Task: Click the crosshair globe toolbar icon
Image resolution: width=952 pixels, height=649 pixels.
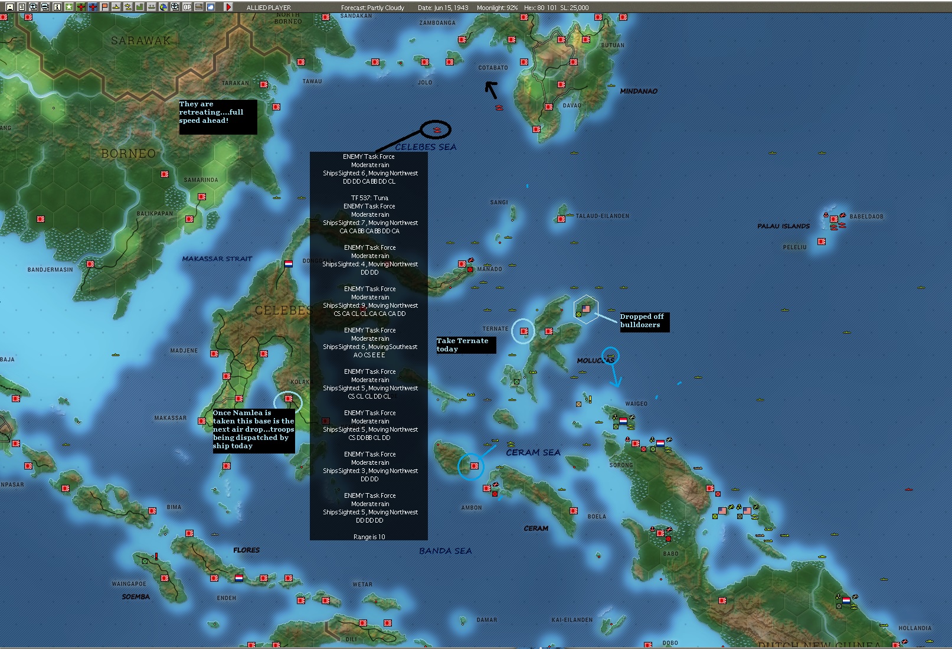Action: click(175, 7)
